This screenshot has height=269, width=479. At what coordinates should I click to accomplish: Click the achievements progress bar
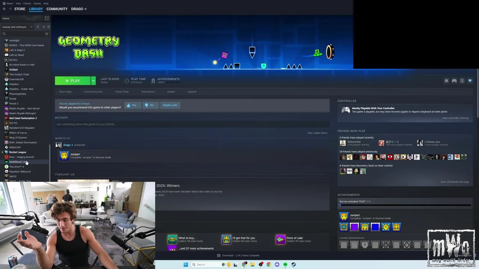[405, 205]
